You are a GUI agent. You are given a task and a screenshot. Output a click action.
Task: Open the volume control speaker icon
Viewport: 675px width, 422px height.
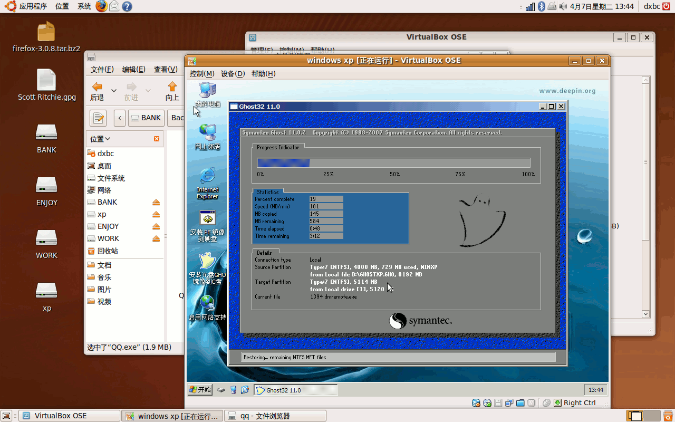coord(563,6)
